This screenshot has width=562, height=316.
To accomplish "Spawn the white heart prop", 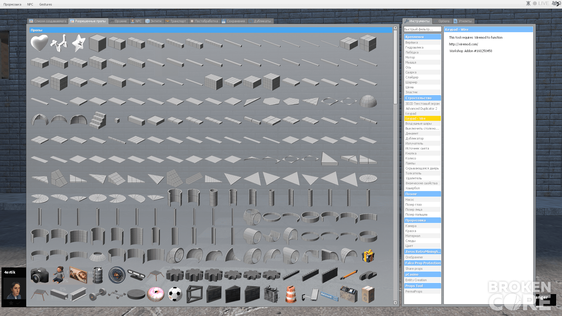I will pyautogui.click(x=40, y=43).
